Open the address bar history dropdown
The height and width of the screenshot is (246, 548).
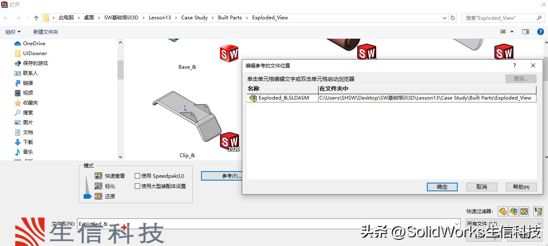tap(443, 18)
